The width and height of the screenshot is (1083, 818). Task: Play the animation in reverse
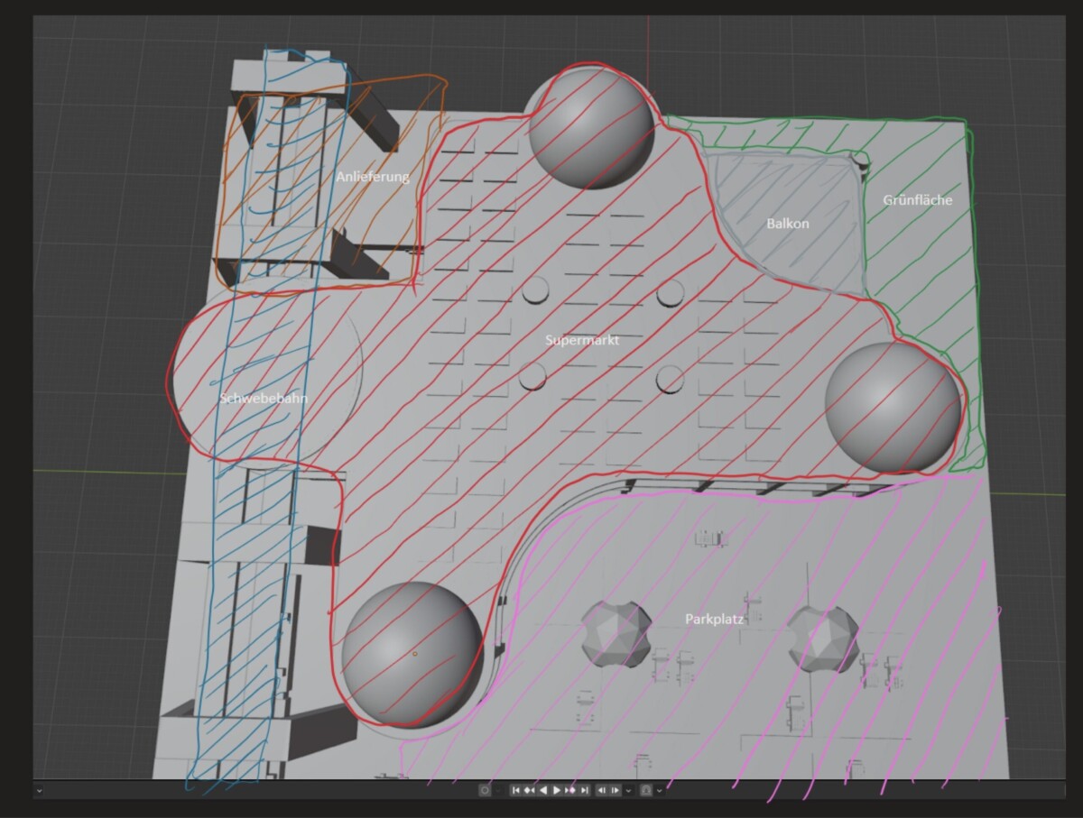click(x=543, y=790)
